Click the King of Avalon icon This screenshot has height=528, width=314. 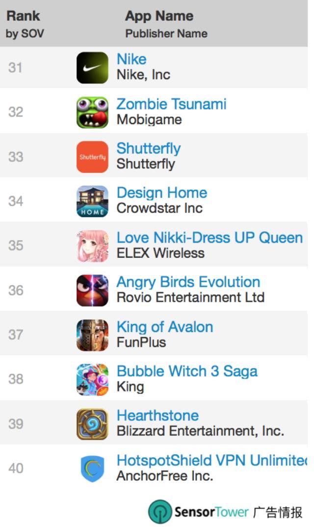92,335
